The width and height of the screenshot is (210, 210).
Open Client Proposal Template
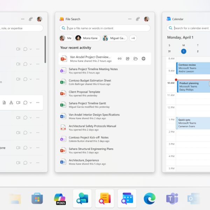[105, 93]
